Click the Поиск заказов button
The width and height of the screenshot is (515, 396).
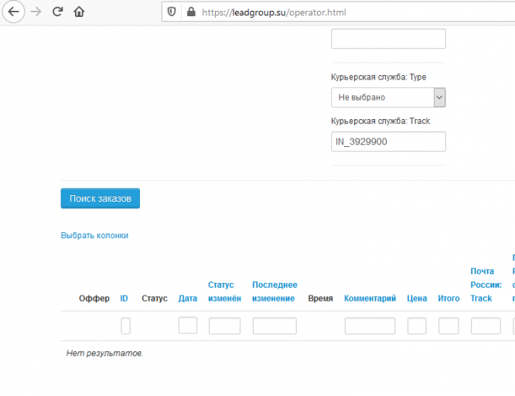[x=101, y=199]
